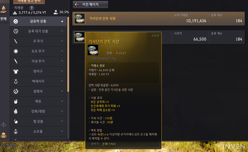
Task: Click the backpack icon in left sidebar
Action: pos(3,135)
